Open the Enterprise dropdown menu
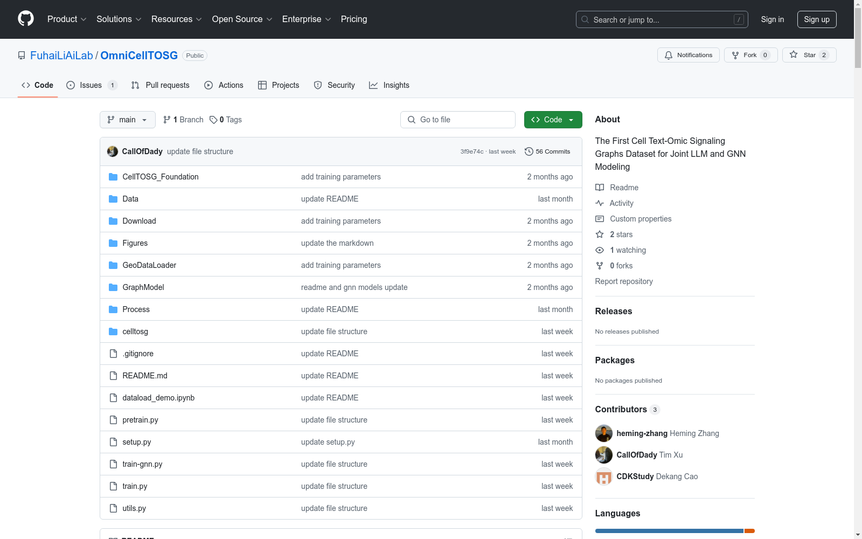 tap(307, 19)
